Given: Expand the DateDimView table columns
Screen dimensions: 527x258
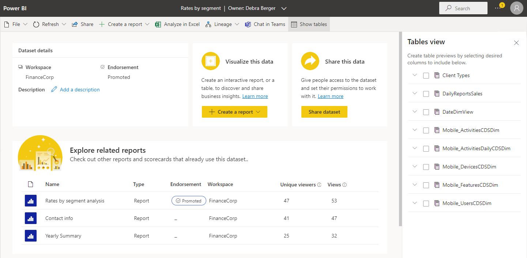Looking at the screenshot, I should click(414, 111).
